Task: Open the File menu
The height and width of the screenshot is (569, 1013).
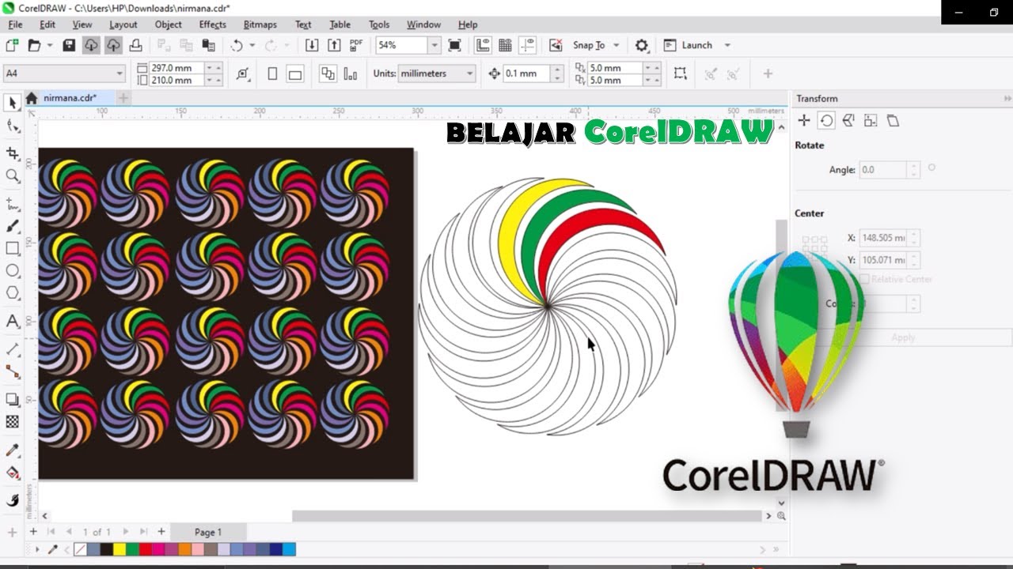Action: (x=15, y=24)
